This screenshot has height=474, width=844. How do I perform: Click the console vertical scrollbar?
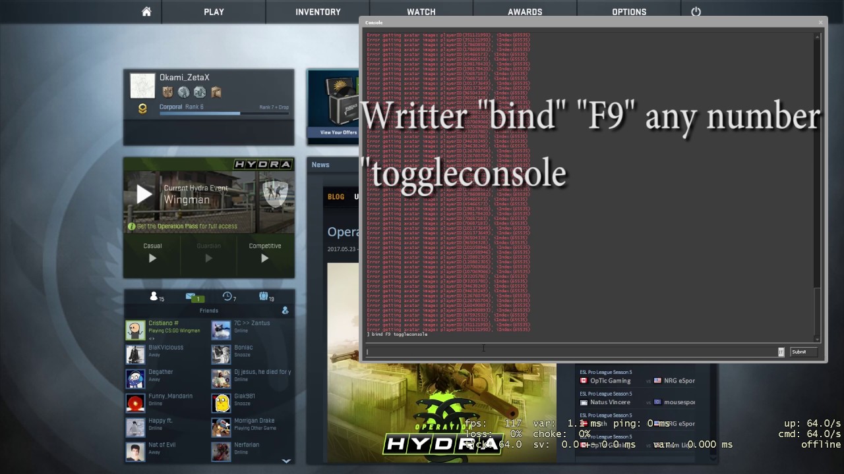coord(818,188)
